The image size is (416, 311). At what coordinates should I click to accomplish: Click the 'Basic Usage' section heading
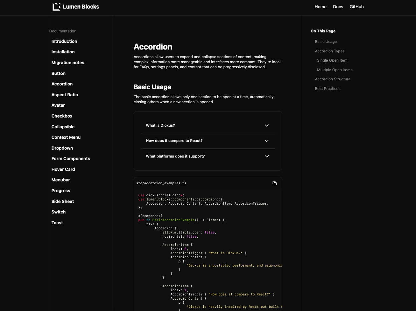point(152,87)
